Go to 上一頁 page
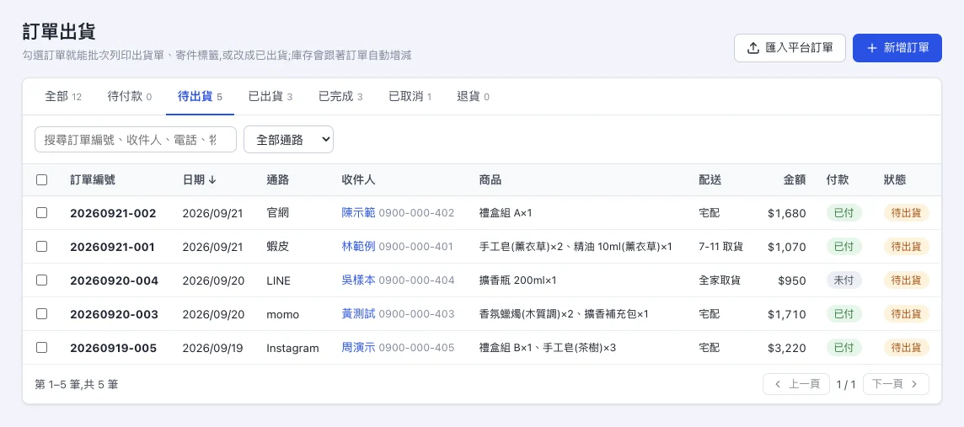Image resolution: width=964 pixels, height=427 pixels. [x=796, y=384]
